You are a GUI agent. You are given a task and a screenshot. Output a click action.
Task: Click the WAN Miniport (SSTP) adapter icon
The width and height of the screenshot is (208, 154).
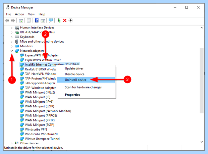point(22,125)
